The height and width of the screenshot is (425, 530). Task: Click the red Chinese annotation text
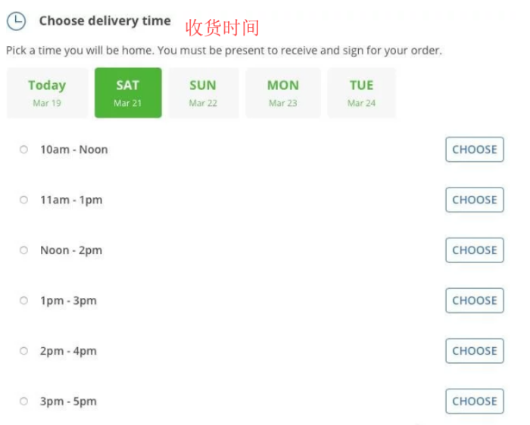coord(223,28)
